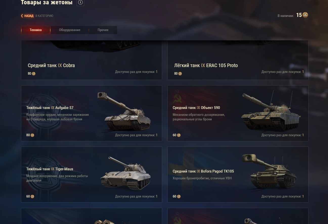
Task: Click the token icon next to Cobra's 80 price
Action: pyautogui.click(x=34, y=74)
